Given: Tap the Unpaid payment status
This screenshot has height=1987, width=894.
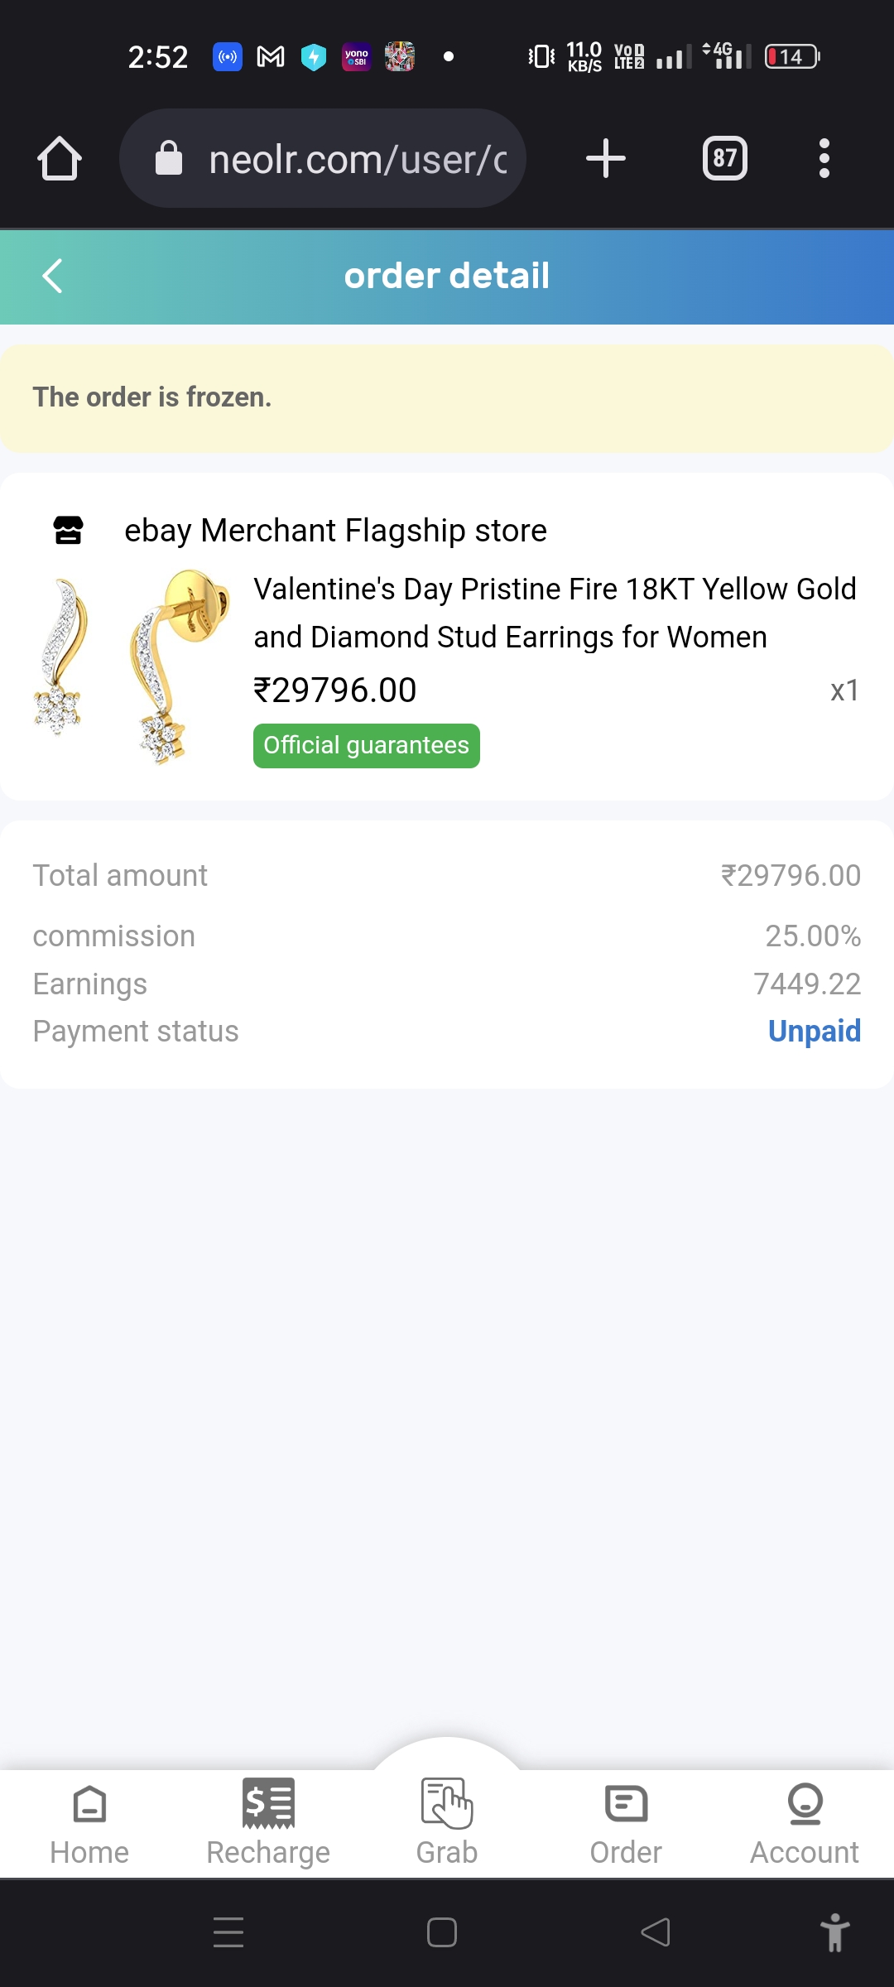Looking at the screenshot, I should [x=814, y=1031].
